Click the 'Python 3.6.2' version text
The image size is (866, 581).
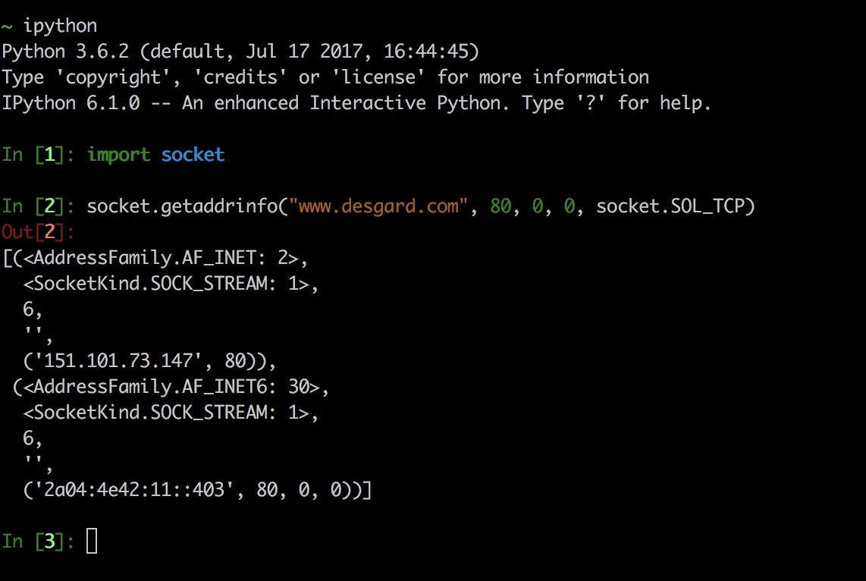point(65,52)
